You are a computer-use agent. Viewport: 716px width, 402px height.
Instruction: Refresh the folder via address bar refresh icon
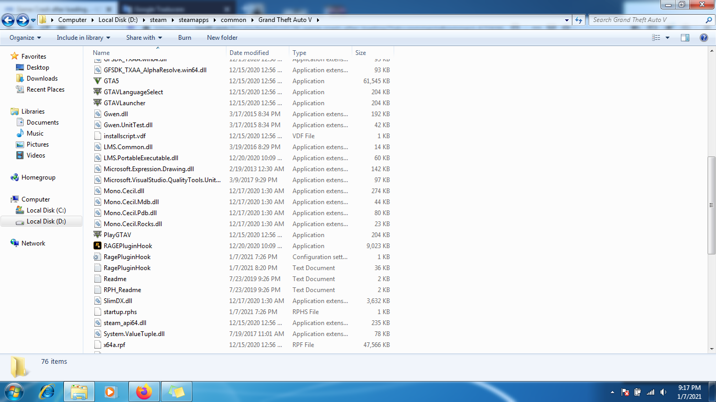(579, 20)
